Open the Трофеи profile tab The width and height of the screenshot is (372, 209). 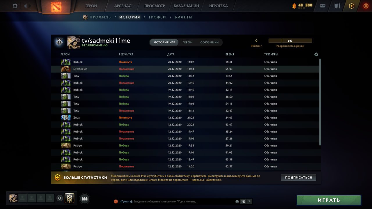coord(157,17)
